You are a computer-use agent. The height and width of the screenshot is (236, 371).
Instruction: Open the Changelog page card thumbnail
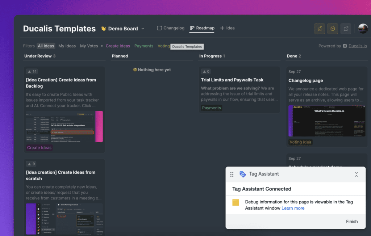pos(326,121)
